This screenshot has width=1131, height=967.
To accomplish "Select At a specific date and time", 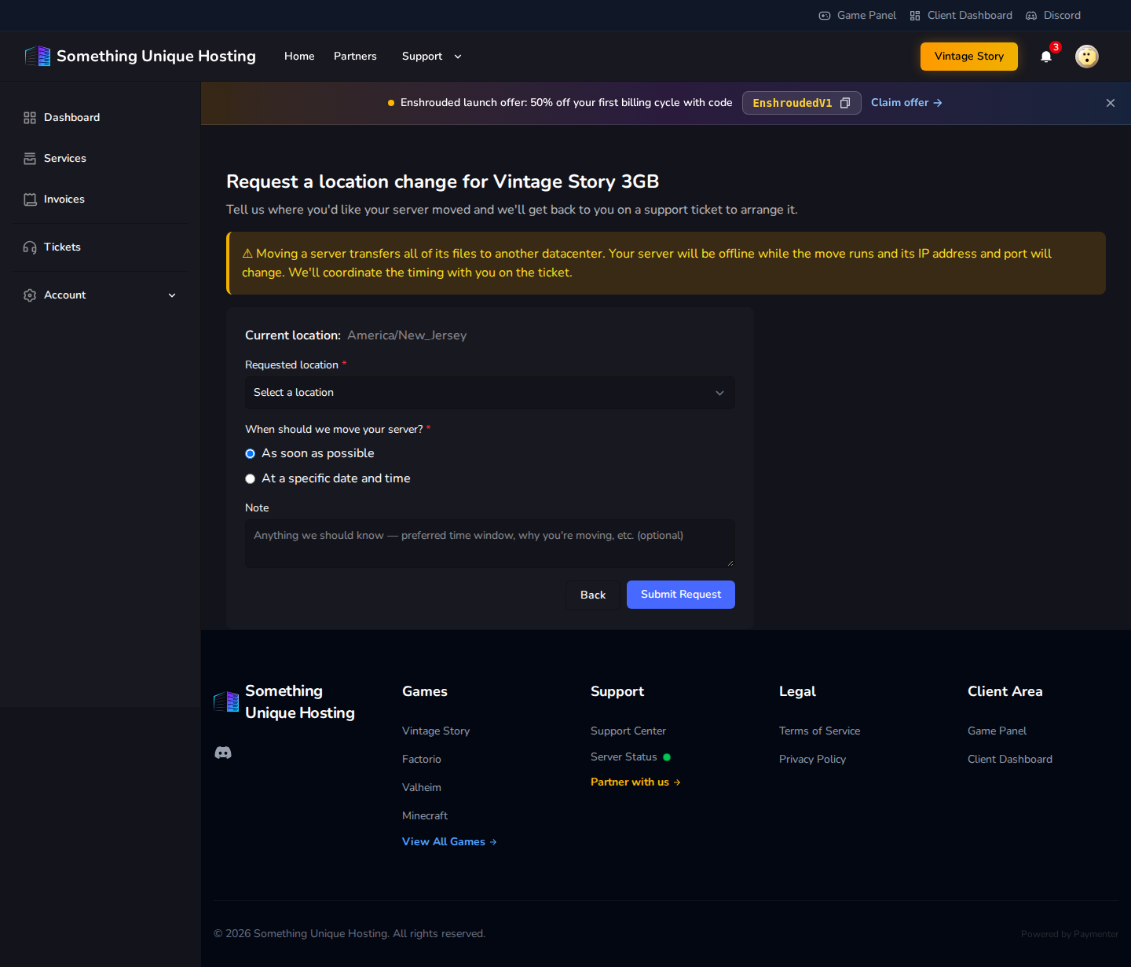I will tap(251, 479).
